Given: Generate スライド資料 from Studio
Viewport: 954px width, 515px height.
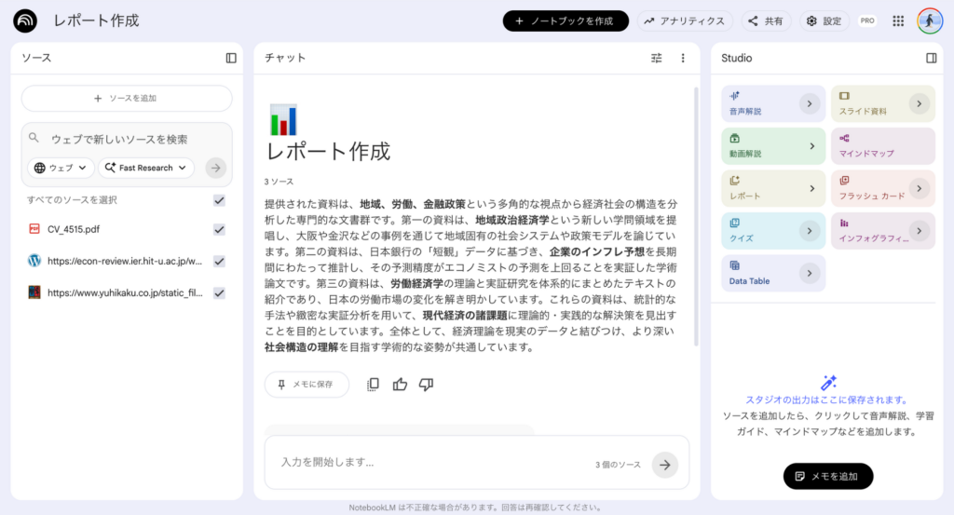Looking at the screenshot, I should (x=883, y=104).
